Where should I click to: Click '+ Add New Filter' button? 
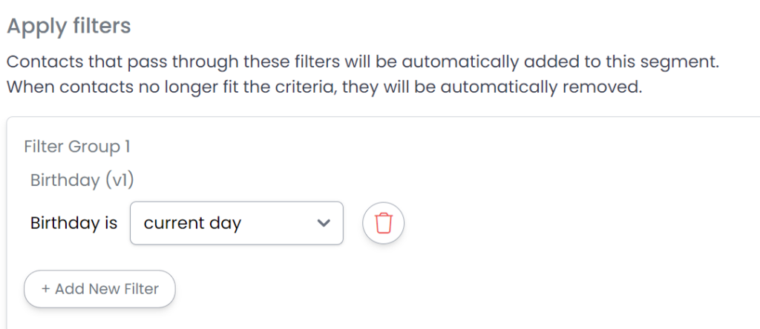click(99, 289)
